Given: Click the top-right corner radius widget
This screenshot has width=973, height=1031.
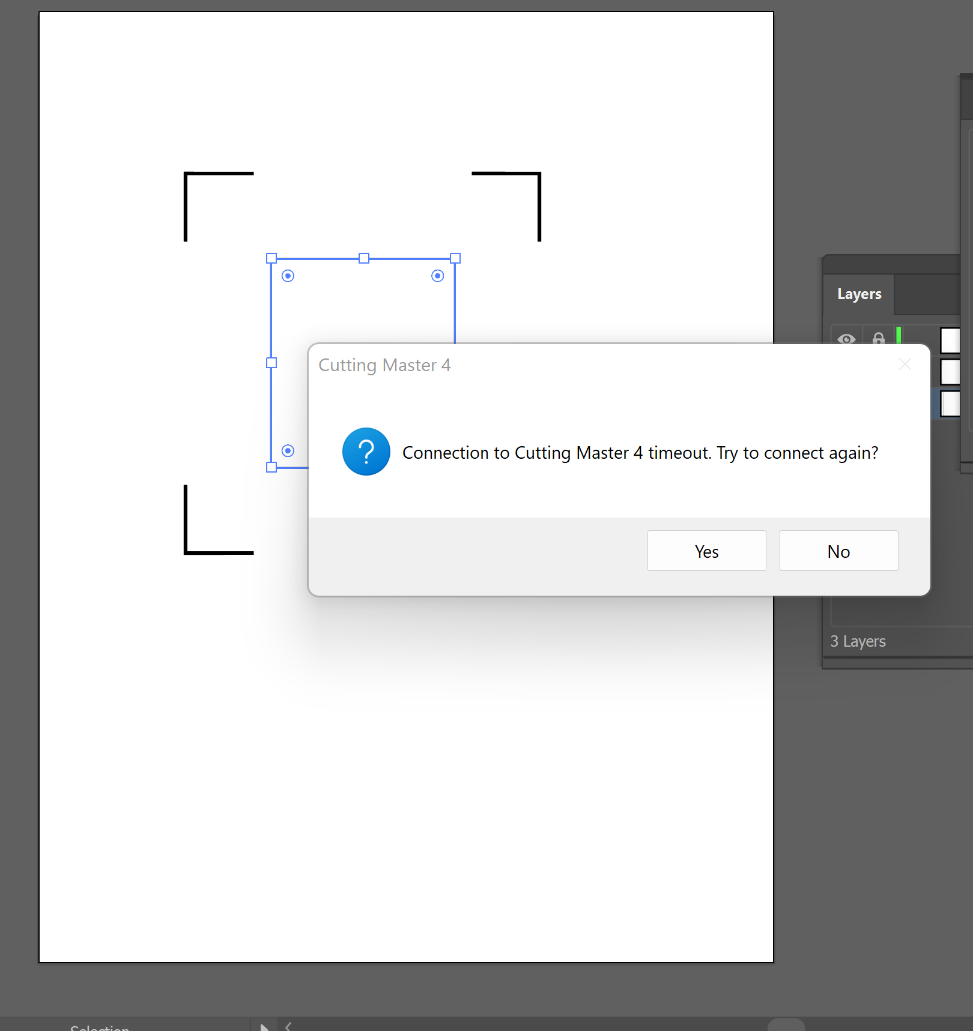Looking at the screenshot, I should pos(438,276).
